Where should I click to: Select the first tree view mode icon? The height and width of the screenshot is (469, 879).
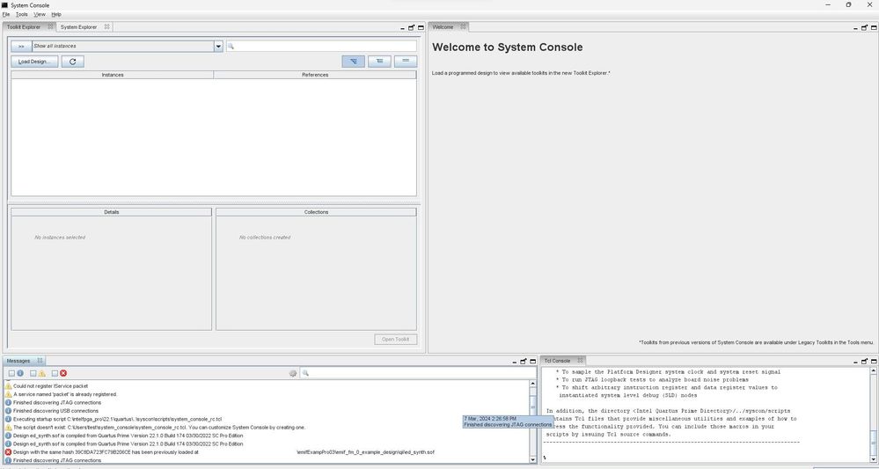pyautogui.click(x=353, y=62)
